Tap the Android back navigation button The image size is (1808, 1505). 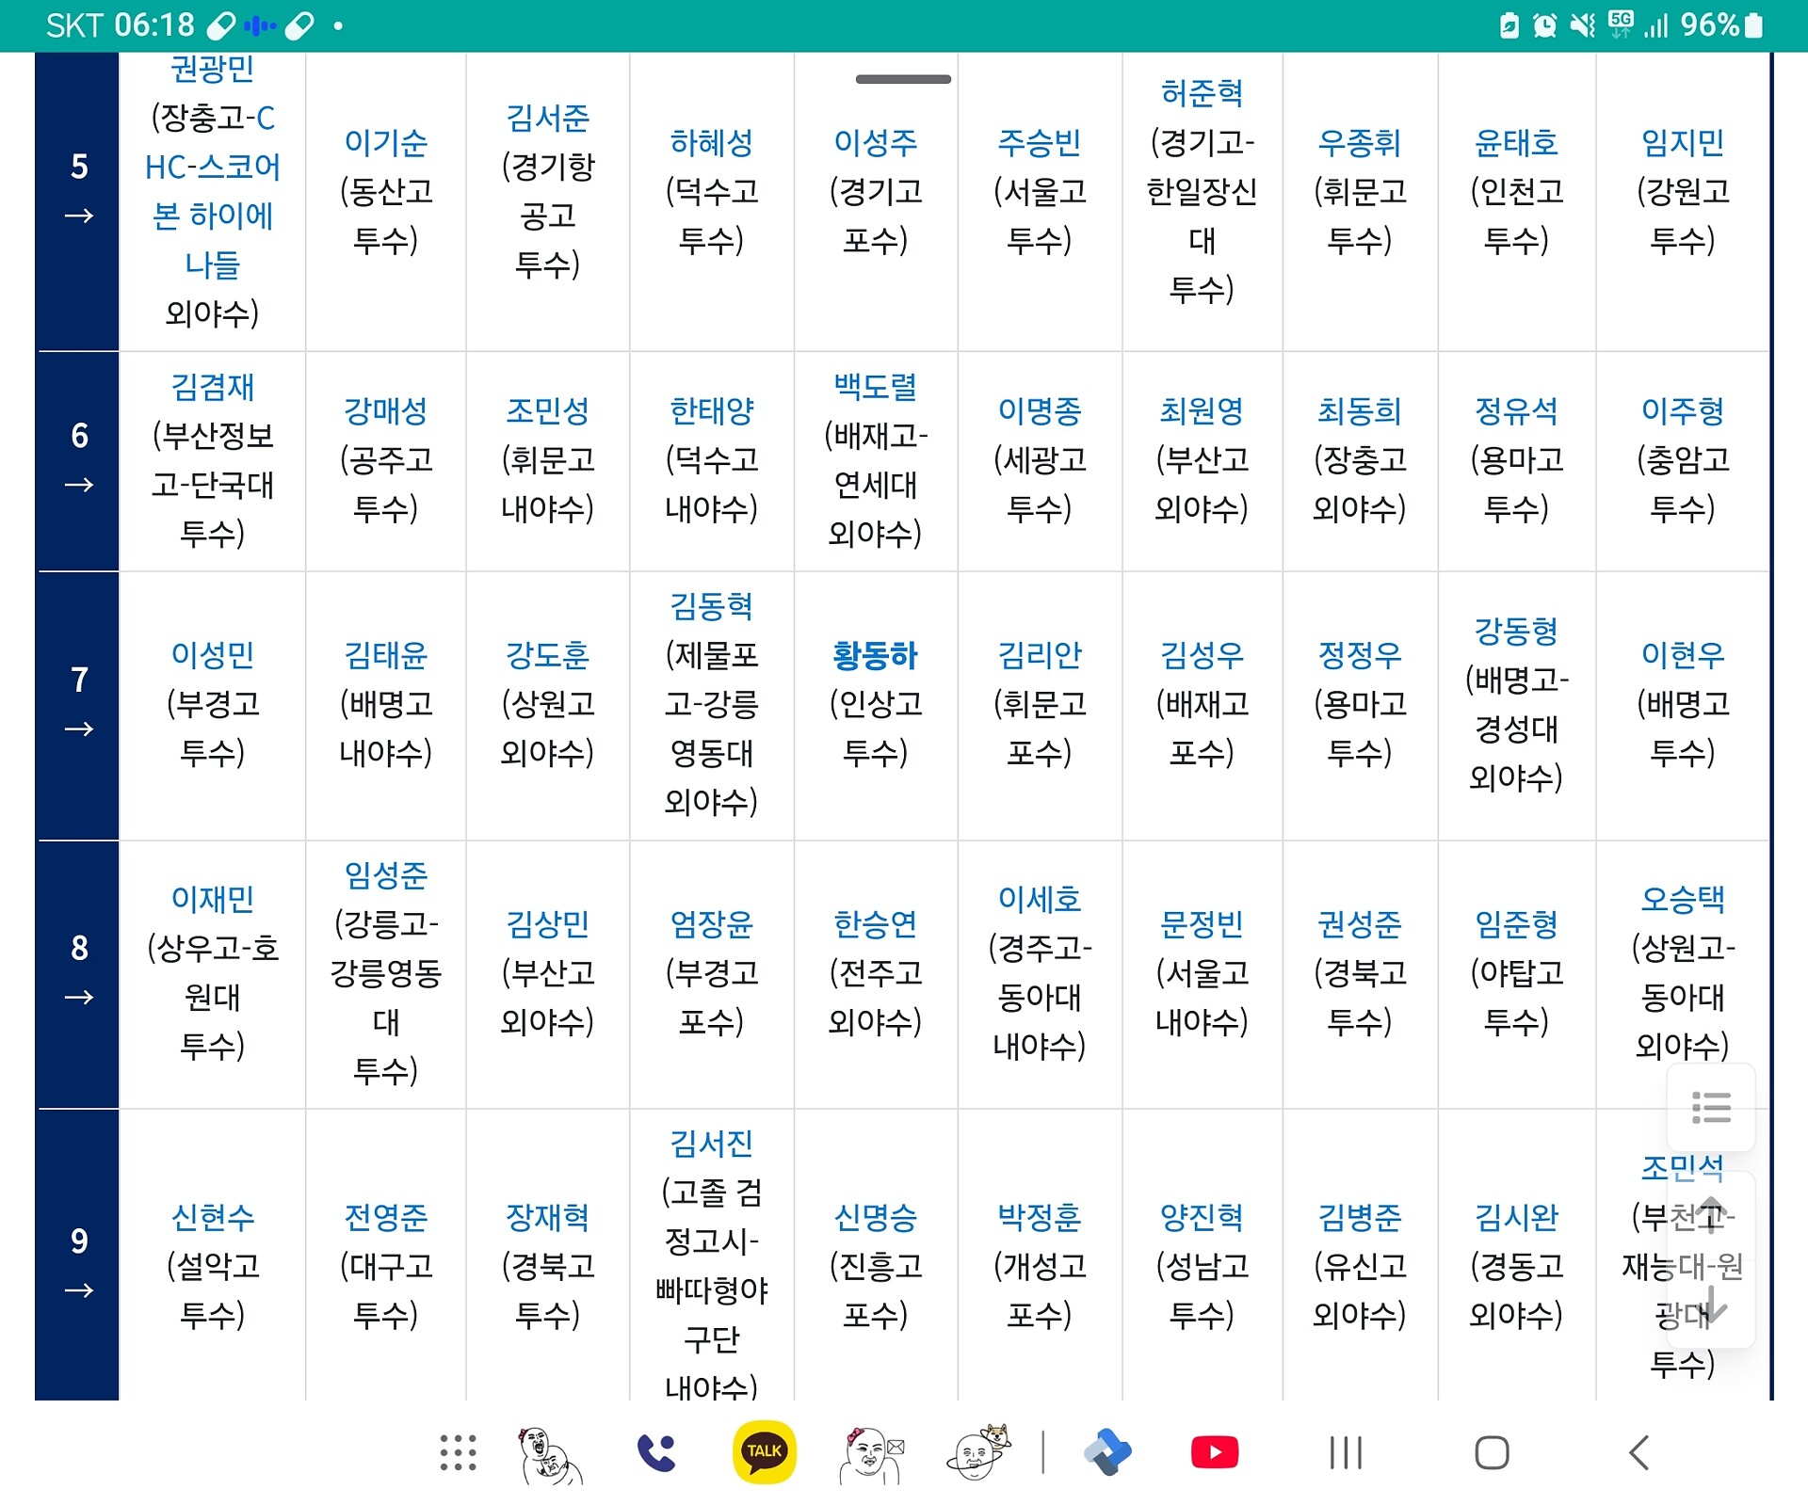[1639, 1452]
